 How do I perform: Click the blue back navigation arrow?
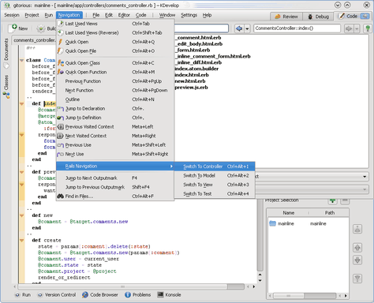tap(239, 28)
